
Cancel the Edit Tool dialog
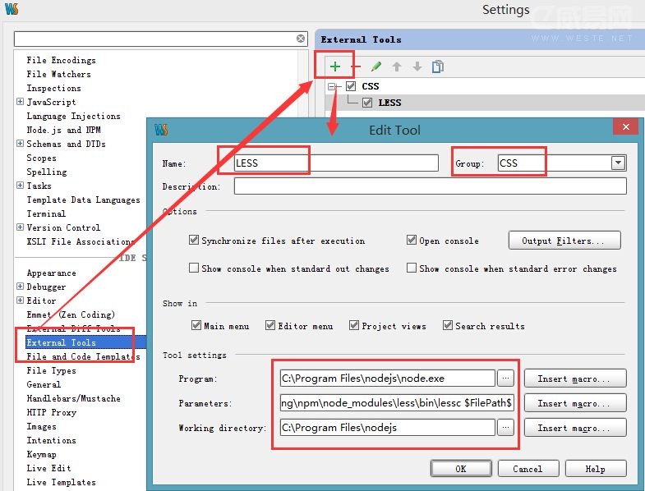[528, 469]
